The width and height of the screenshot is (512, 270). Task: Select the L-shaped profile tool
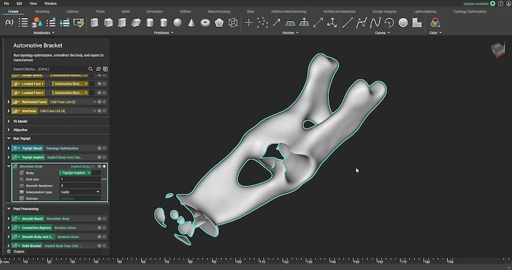[417, 22]
